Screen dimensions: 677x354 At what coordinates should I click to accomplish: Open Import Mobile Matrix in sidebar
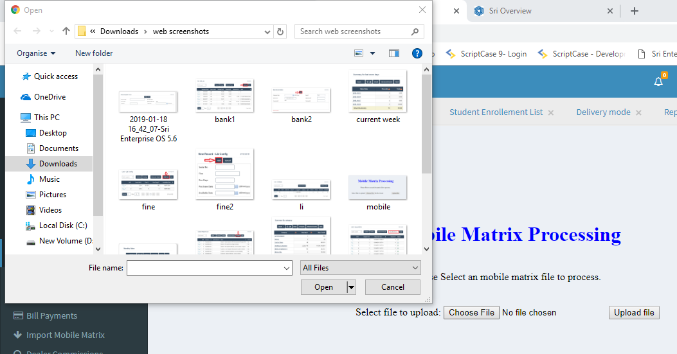coord(65,335)
